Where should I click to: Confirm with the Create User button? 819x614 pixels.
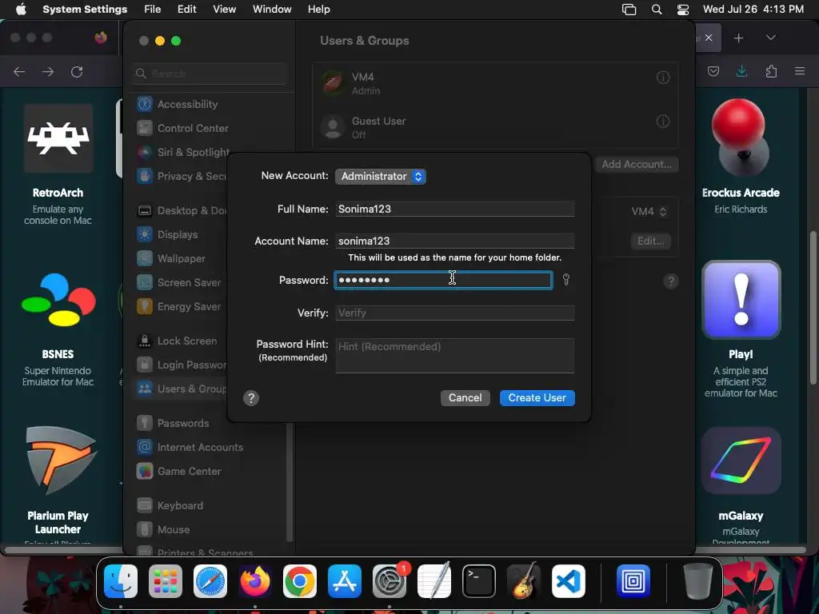tap(537, 398)
